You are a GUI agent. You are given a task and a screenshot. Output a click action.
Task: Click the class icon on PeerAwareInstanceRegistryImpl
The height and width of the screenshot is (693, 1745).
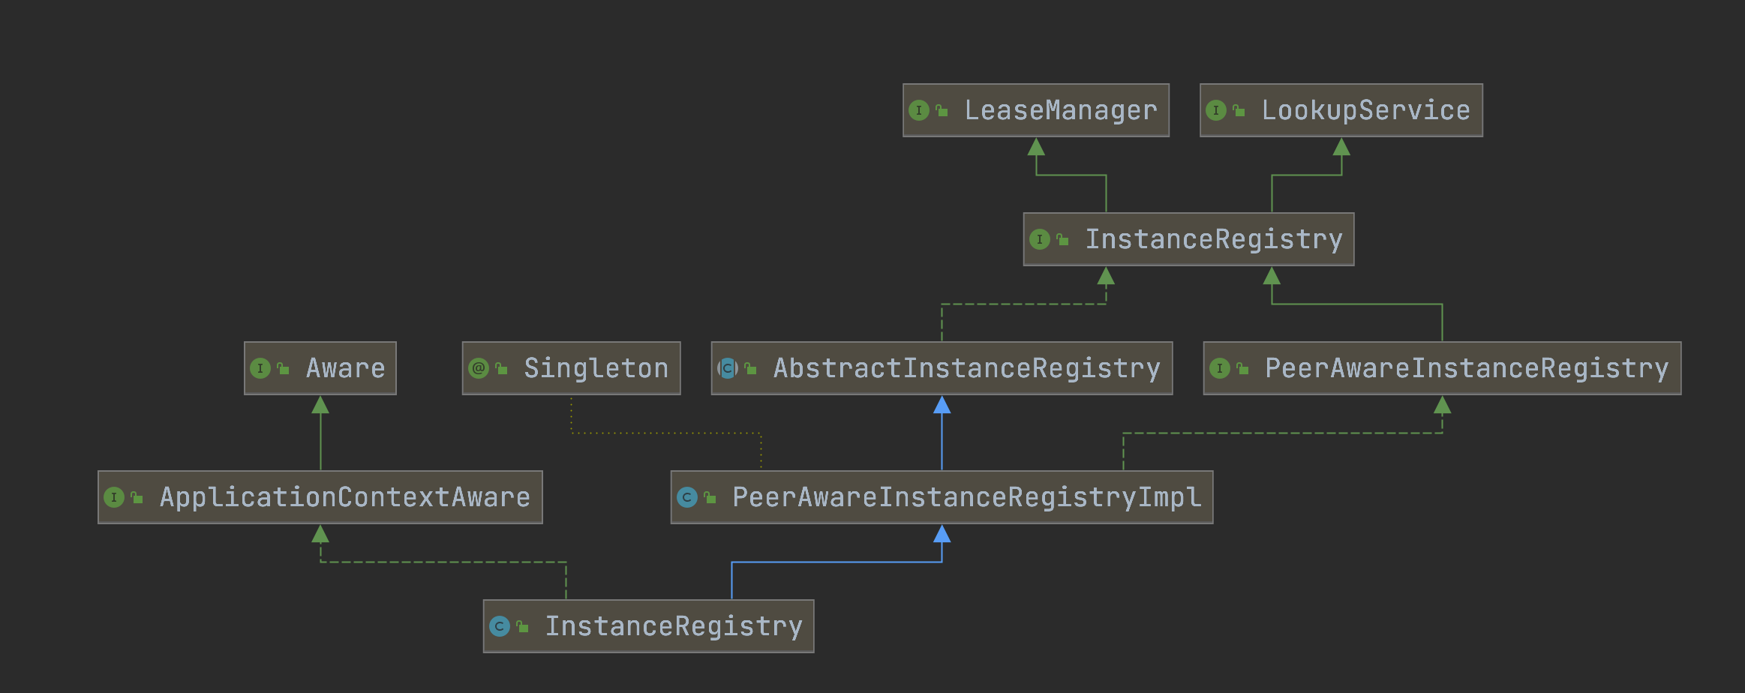[686, 497]
